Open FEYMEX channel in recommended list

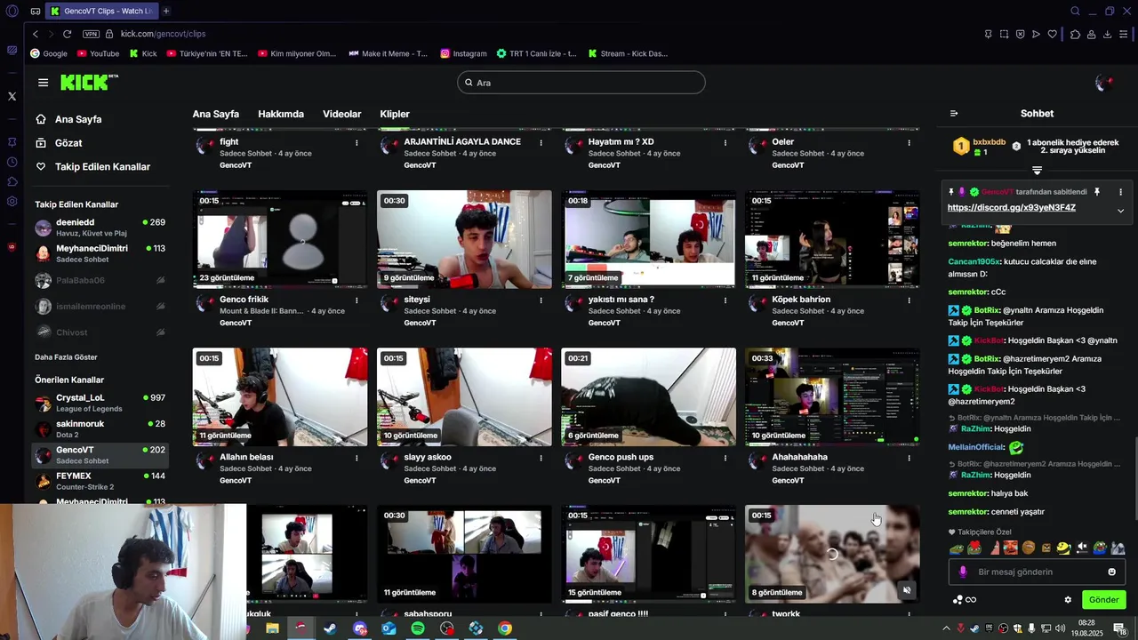coord(100,481)
